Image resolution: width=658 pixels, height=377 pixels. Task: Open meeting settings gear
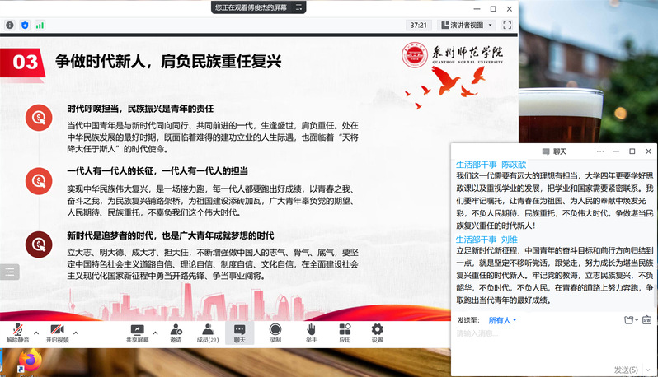pos(377,330)
